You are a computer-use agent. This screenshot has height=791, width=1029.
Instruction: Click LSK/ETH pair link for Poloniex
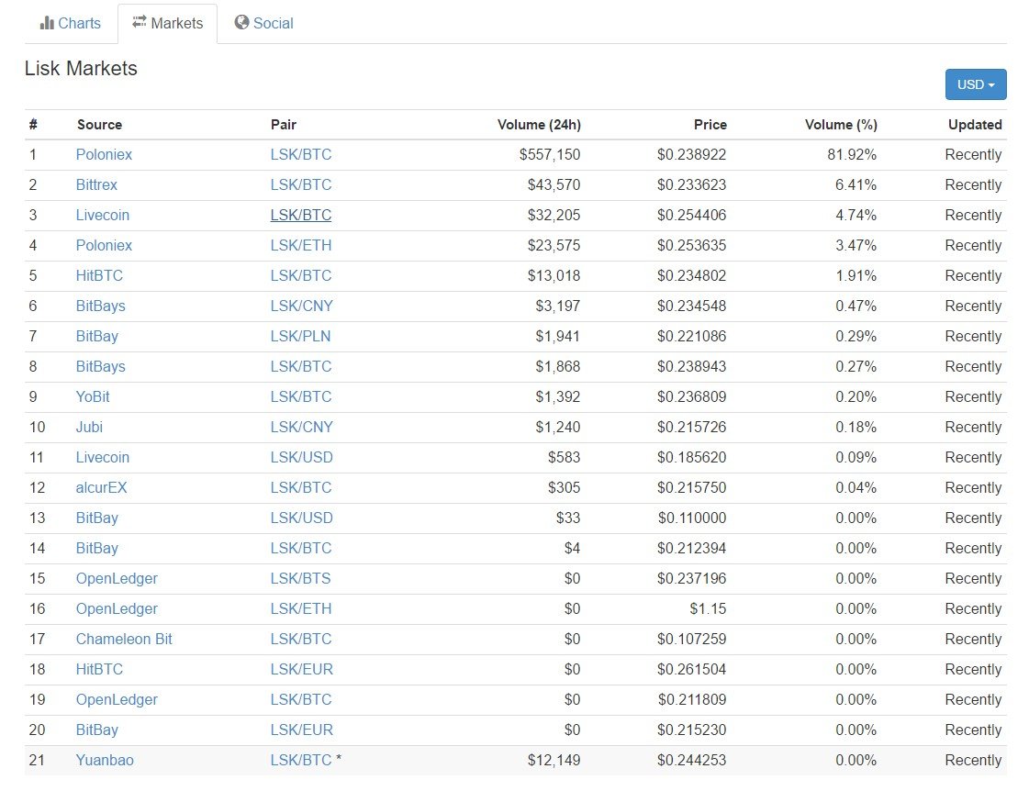tap(301, 245)
